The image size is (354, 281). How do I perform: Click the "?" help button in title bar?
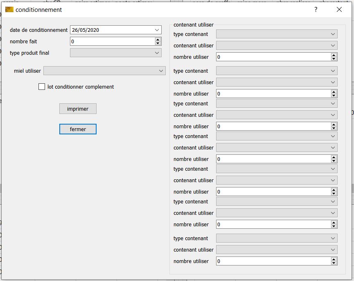(316, 10)
